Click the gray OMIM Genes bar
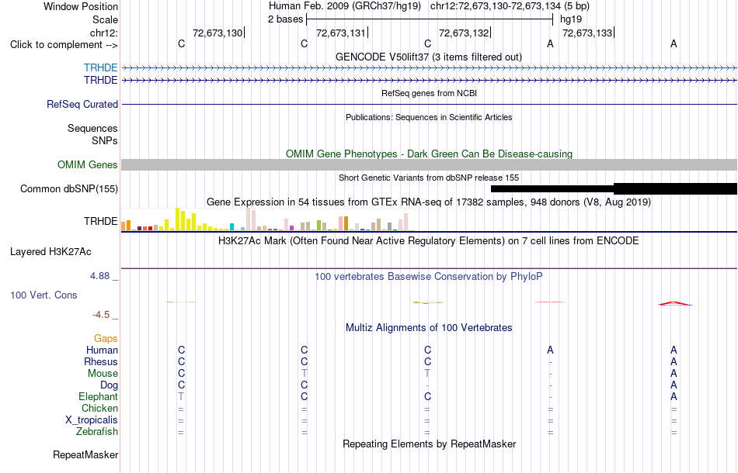This screenshot has width=738, height=473. tap(430, 165)
